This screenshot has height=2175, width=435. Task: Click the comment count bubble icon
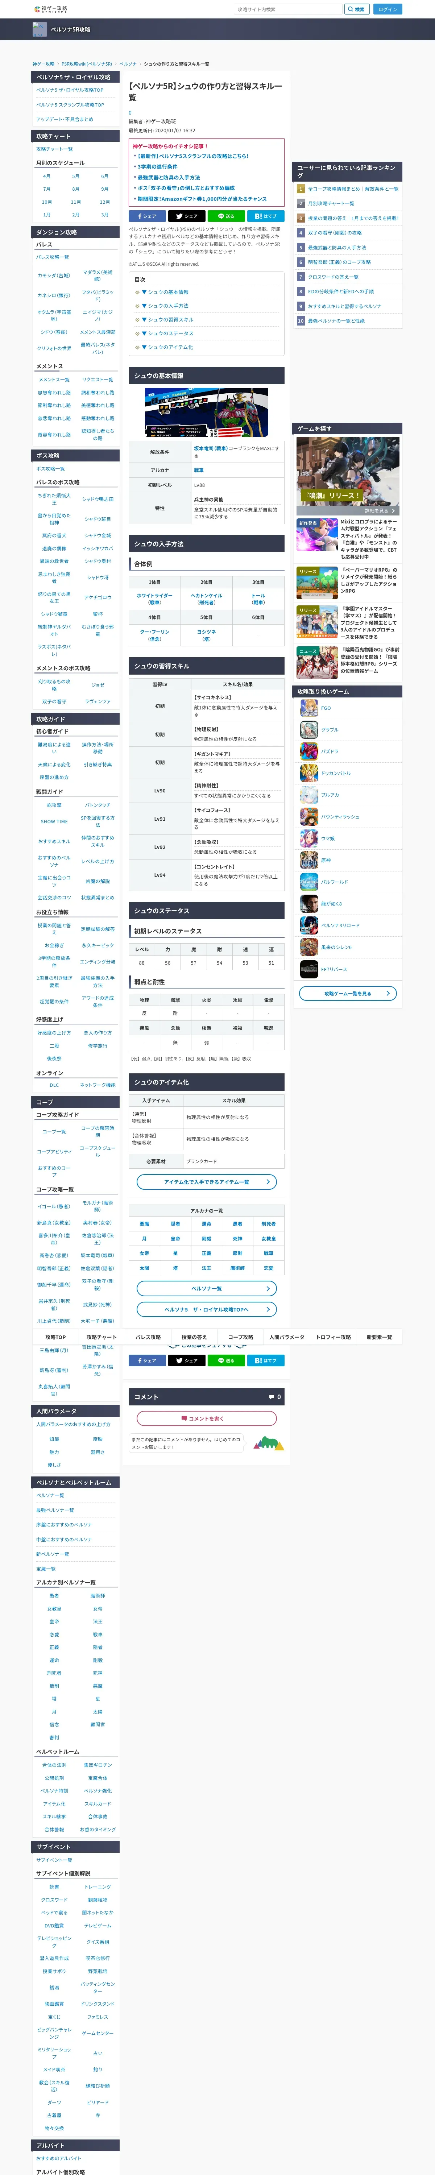272,1397
